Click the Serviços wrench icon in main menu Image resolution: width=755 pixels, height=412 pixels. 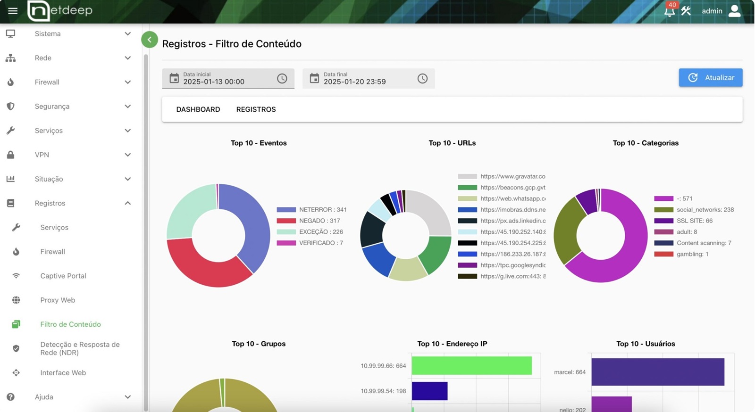[10, 131]
